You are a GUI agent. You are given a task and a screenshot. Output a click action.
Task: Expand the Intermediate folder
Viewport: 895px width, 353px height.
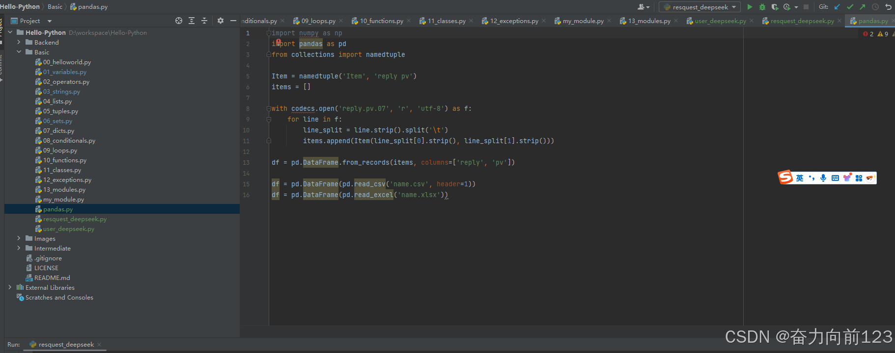pos(19,248)
